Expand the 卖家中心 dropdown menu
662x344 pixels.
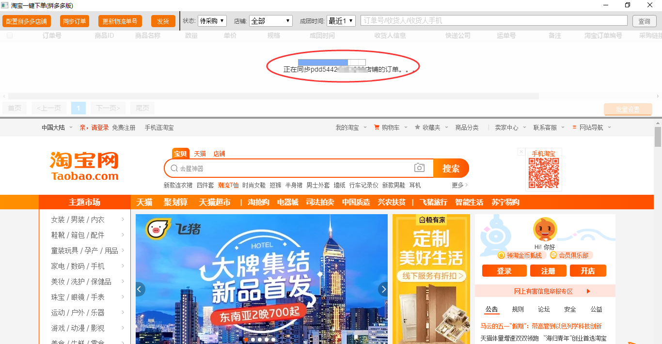[x=524, y=127]
